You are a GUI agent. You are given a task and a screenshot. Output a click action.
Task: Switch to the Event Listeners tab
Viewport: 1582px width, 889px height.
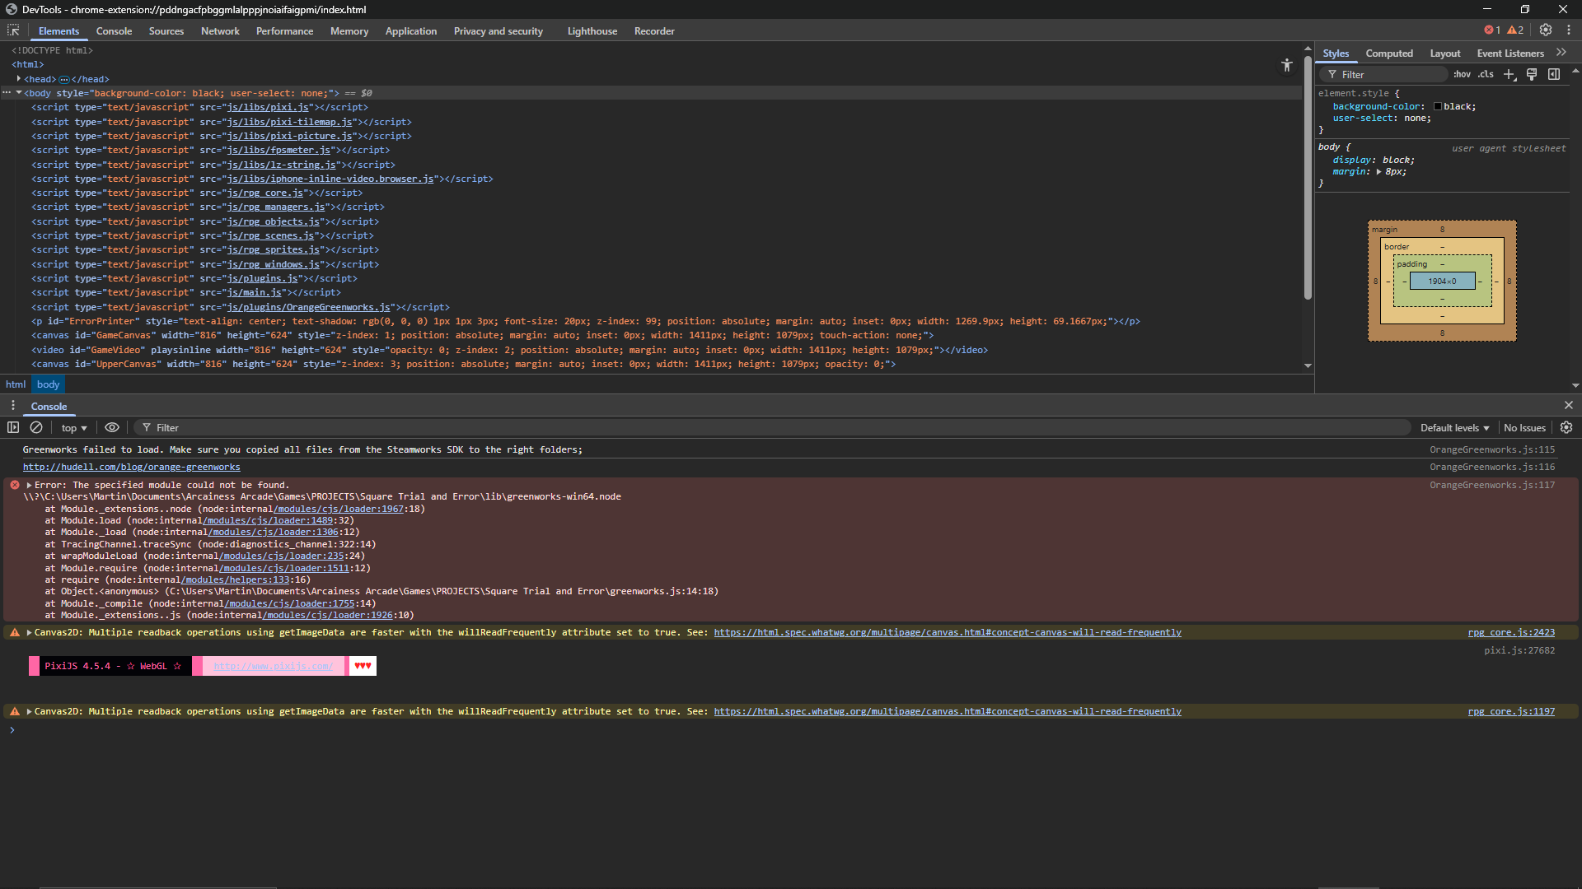click(x=1510, y=54)
